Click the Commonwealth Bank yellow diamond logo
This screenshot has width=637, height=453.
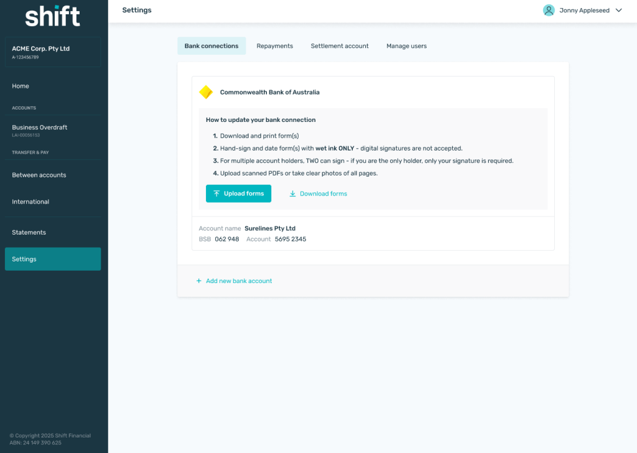click(205, 92)
